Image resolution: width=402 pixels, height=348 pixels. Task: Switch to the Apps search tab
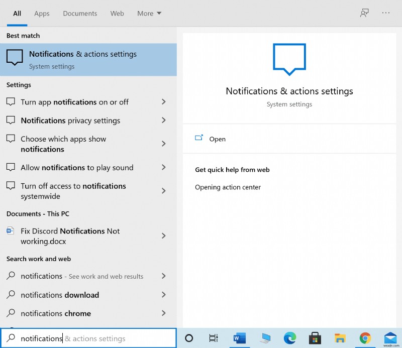click(x=42, y=14)
